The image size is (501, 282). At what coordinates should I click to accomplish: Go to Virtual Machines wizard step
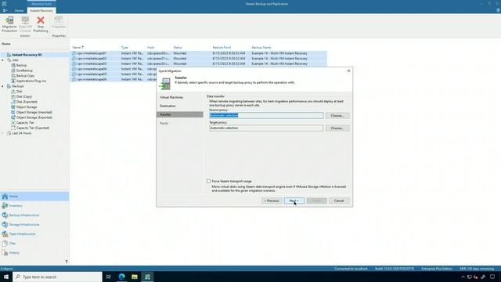(x=171, y=97)
